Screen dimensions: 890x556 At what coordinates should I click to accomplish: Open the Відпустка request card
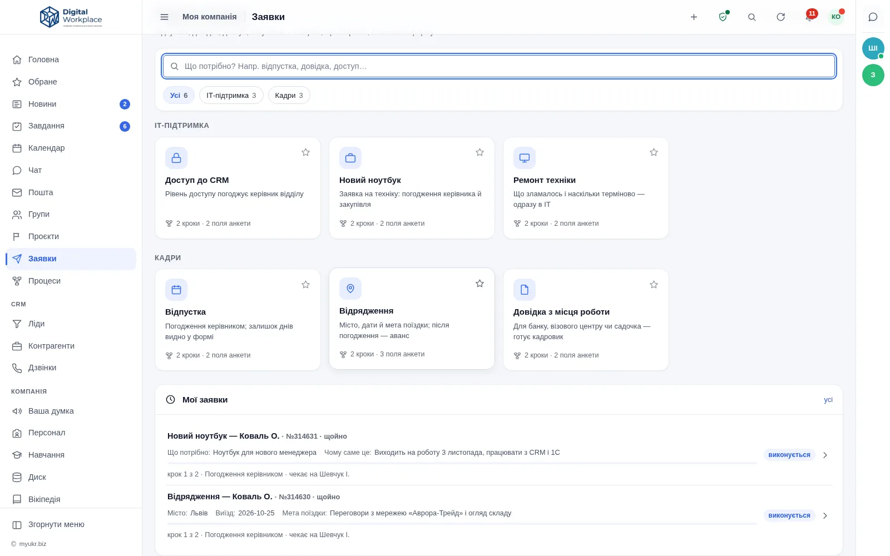pyautogui.click(x=238, y=320)
